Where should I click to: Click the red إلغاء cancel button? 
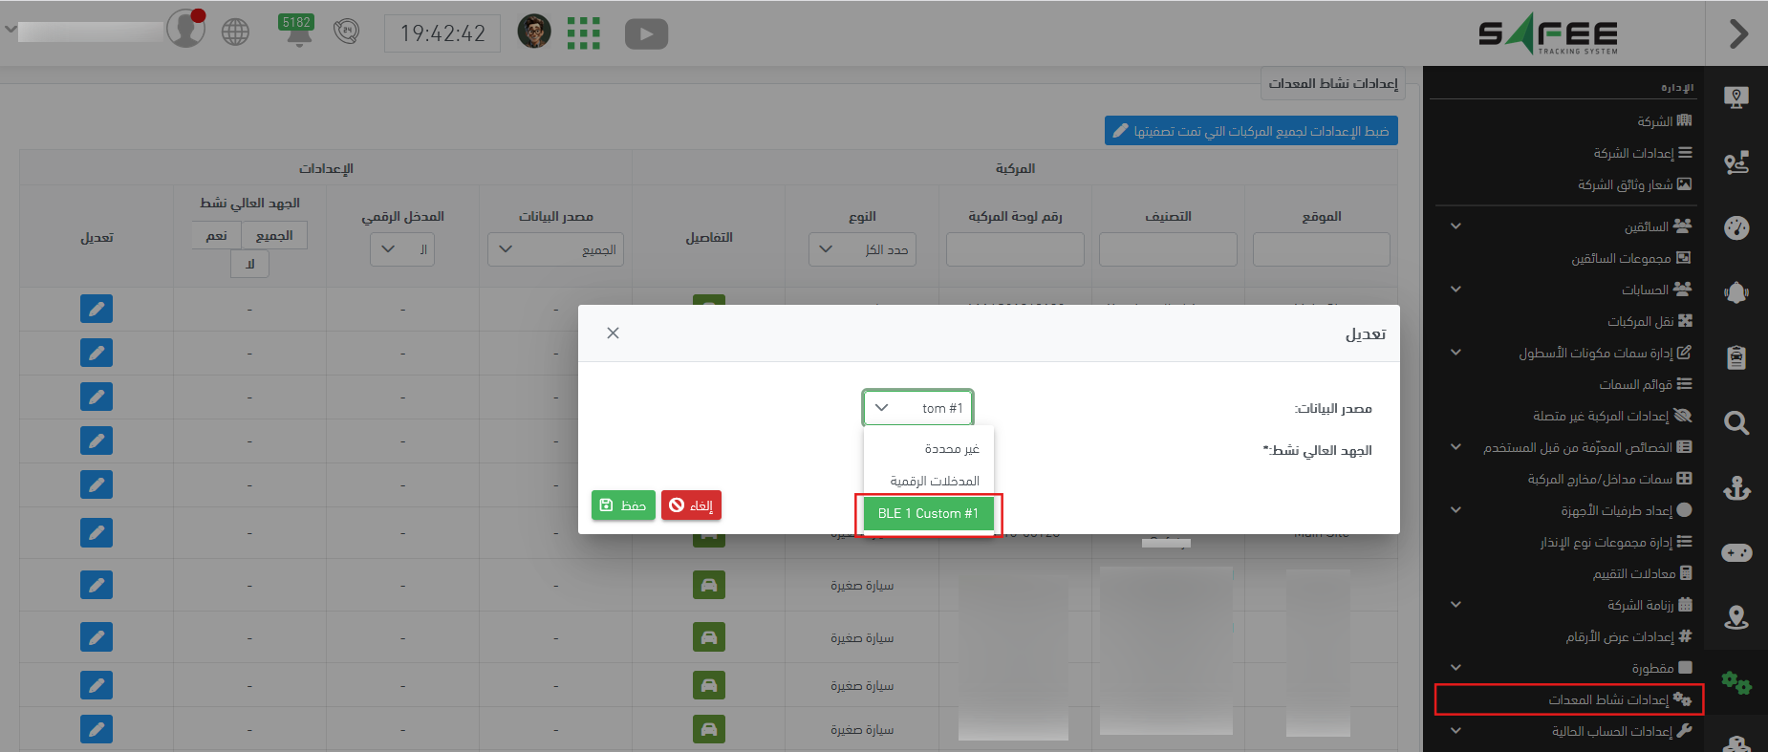[x=691, y=505]
